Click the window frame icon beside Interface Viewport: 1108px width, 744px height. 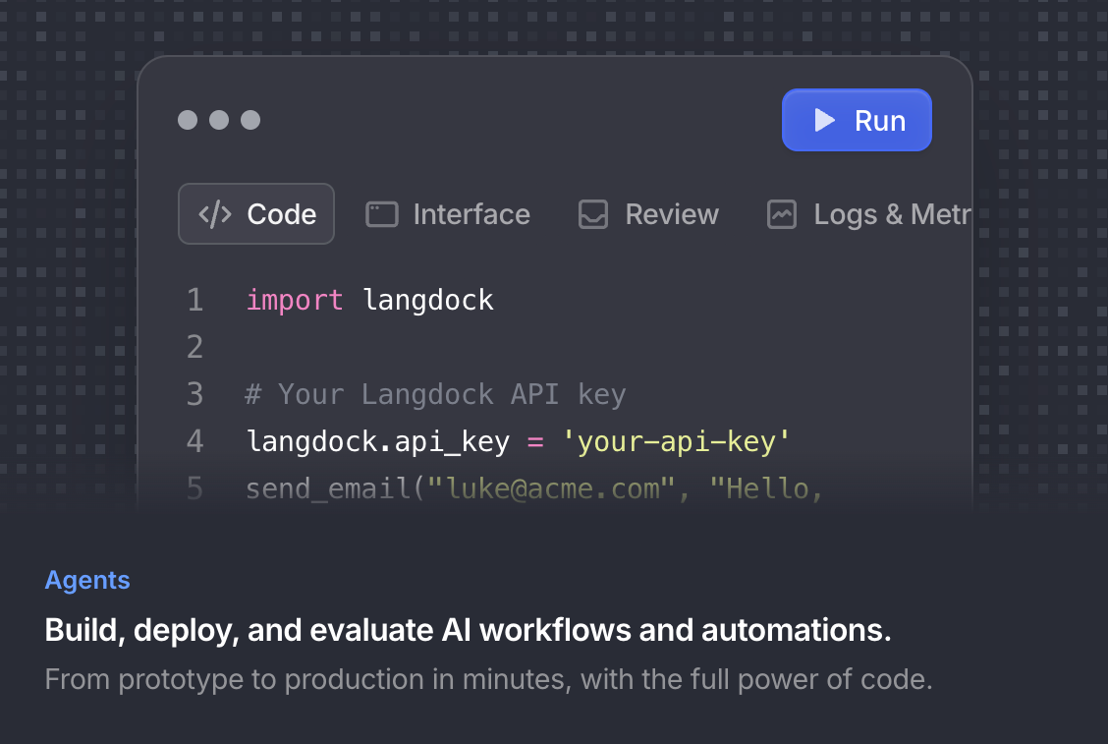coord(381,213)
